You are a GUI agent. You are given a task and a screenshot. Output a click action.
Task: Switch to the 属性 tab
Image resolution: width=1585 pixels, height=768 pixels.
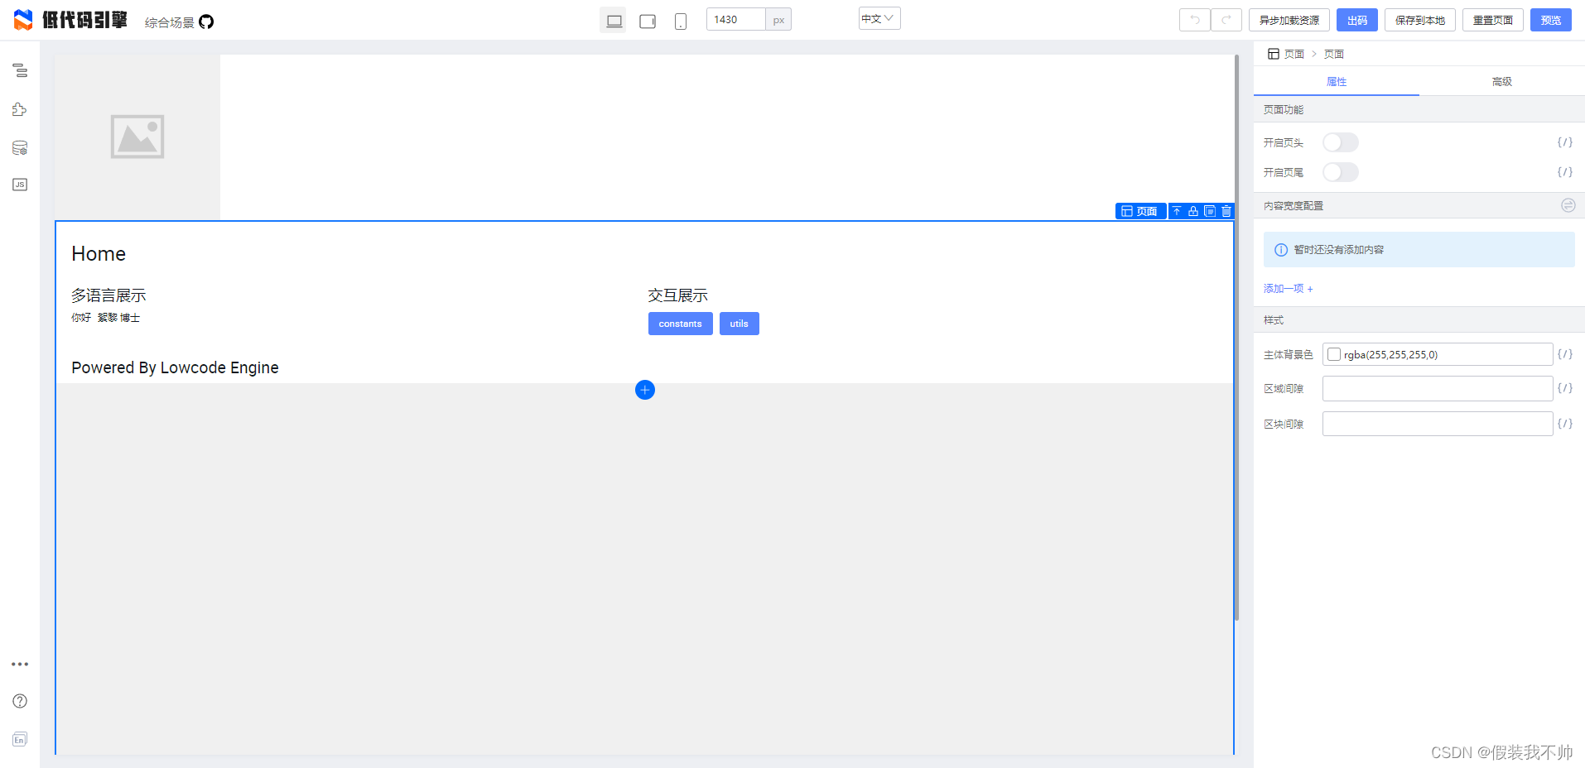[1336, 81]
